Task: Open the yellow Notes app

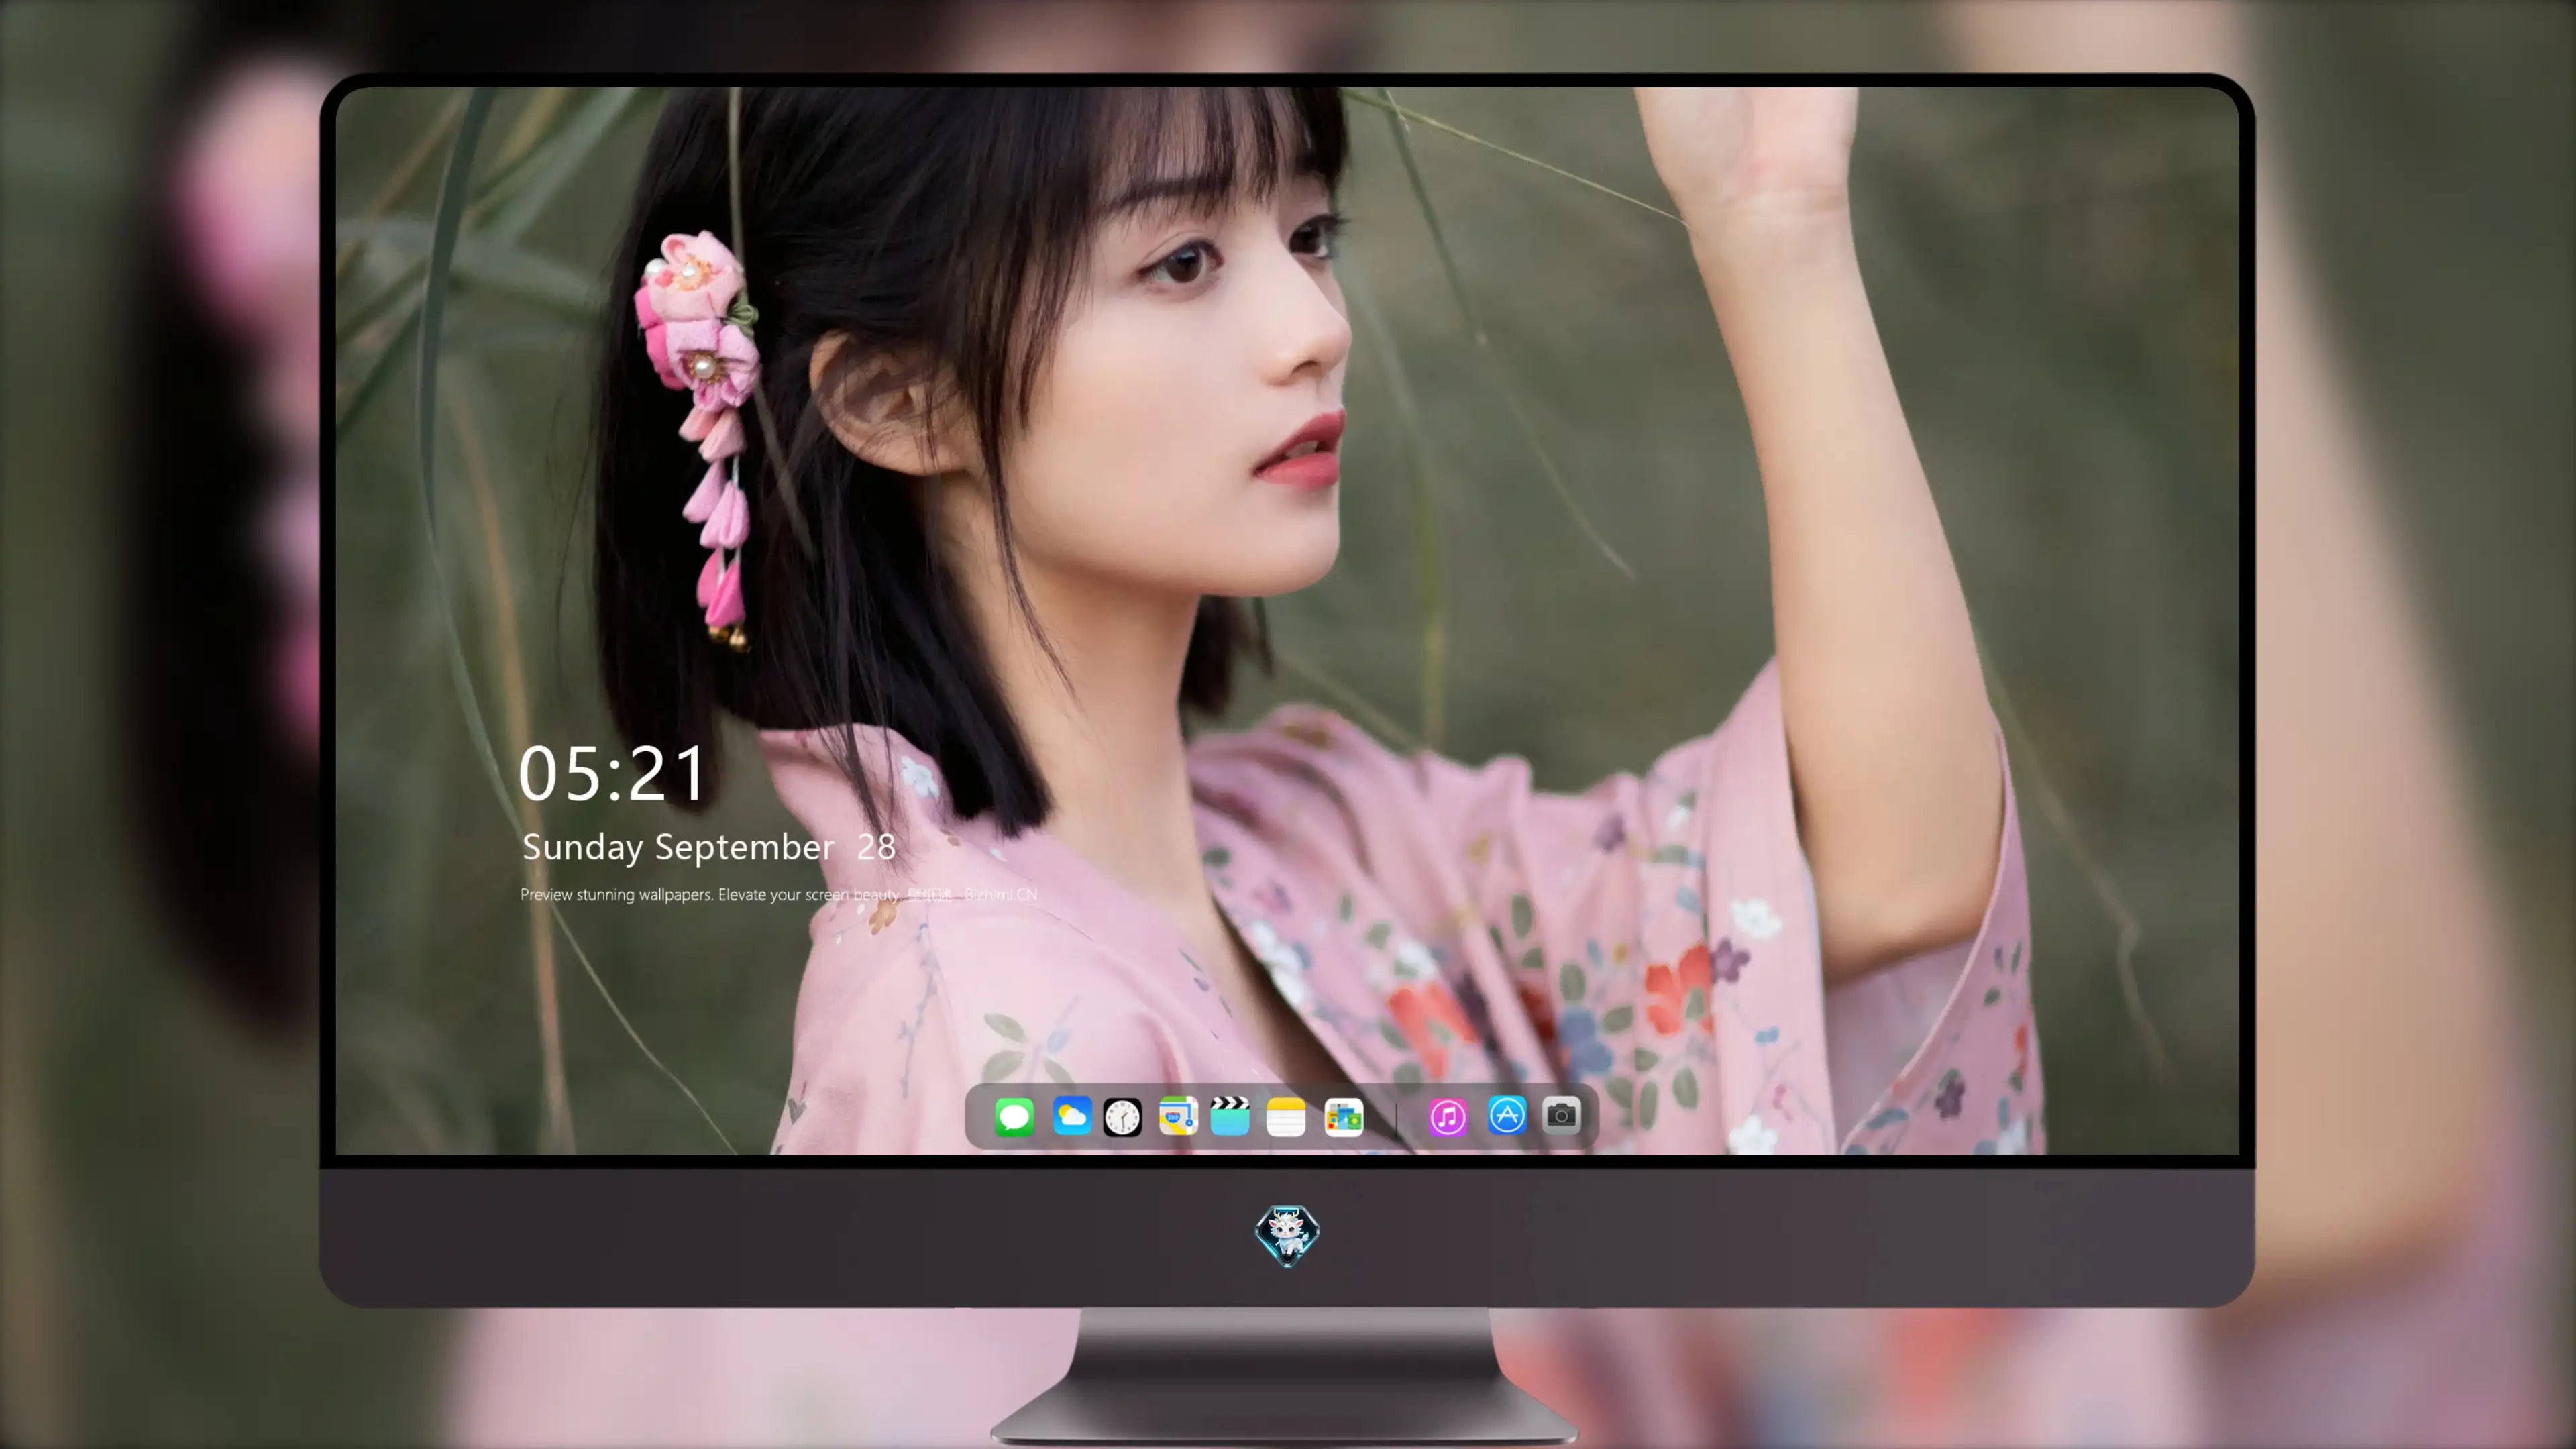Action: point(1286,1116)
